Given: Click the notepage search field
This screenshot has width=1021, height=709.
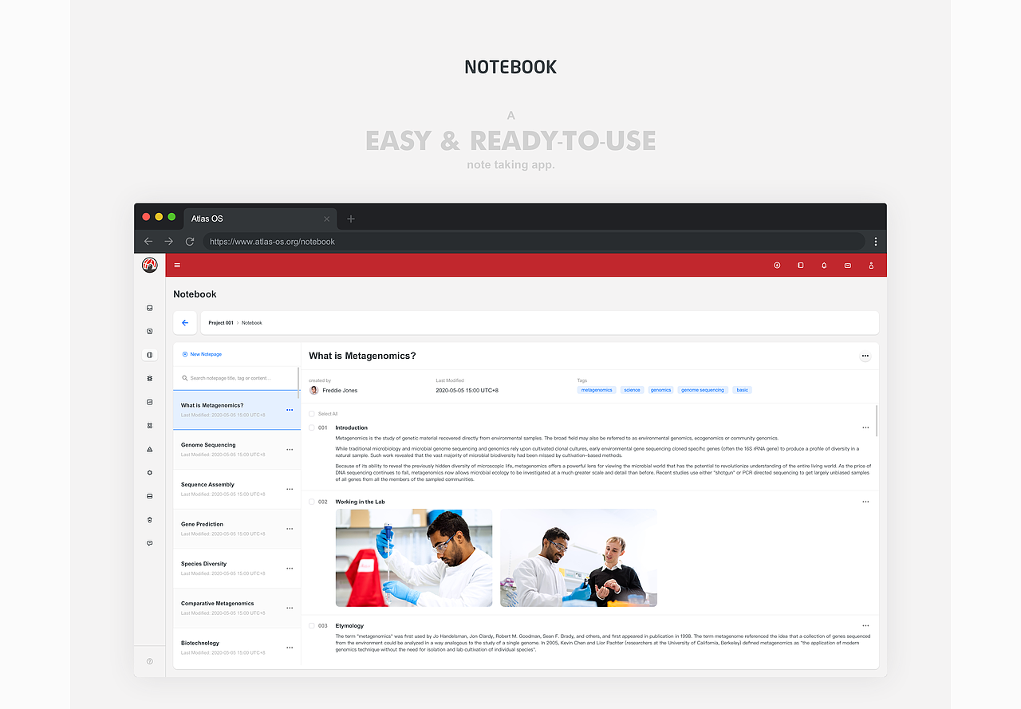Looking at the screenshot, I should point(236,378).
